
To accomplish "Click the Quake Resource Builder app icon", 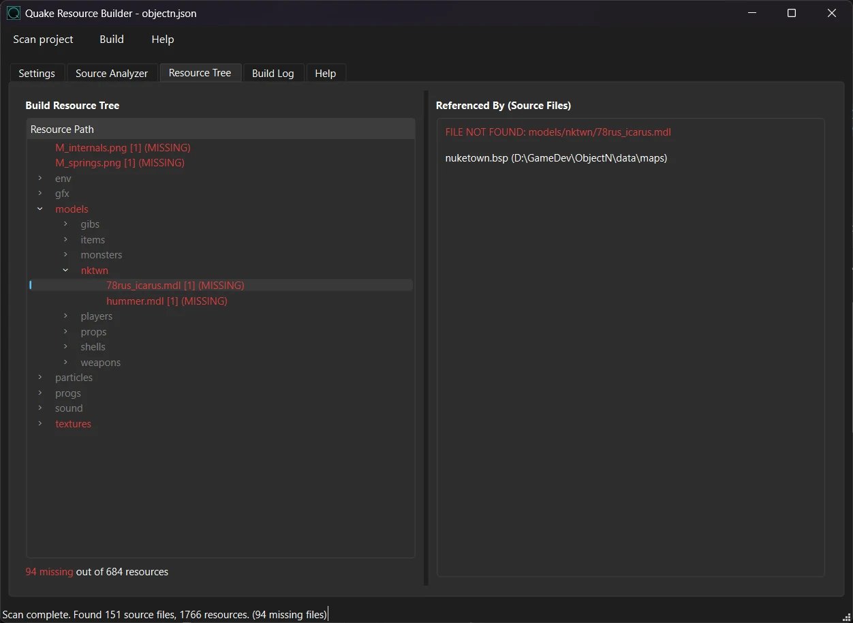I will [14, 13].
